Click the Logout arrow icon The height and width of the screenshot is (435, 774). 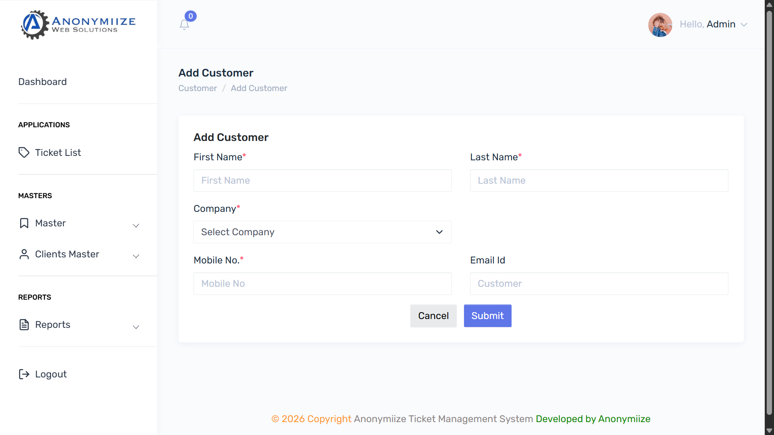tap(24, 374)
